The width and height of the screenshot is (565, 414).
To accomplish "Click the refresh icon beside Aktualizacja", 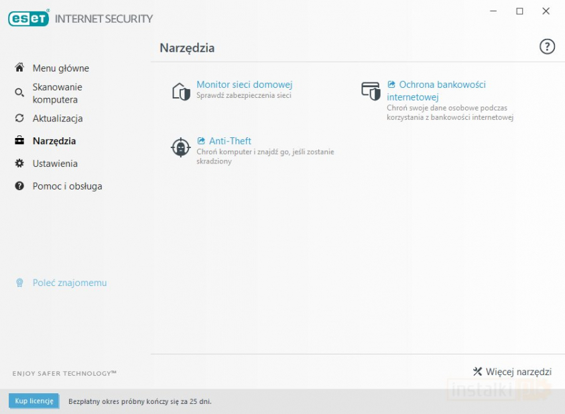I will point(19,119).
